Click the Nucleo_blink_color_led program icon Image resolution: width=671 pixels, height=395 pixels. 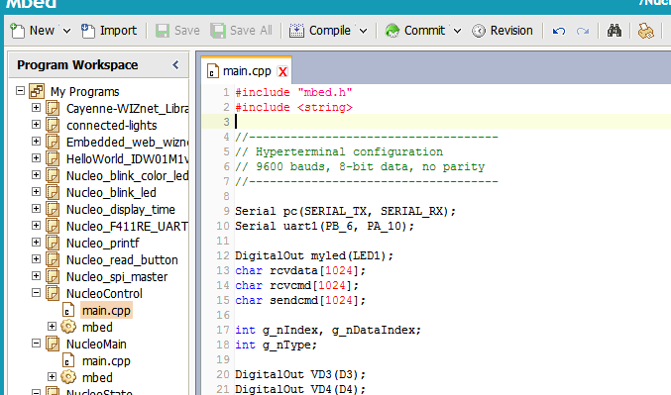click(53, 175)
